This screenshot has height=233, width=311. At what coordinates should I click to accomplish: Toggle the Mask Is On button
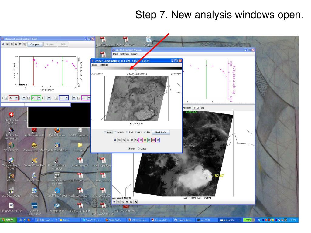coord(161,132)
